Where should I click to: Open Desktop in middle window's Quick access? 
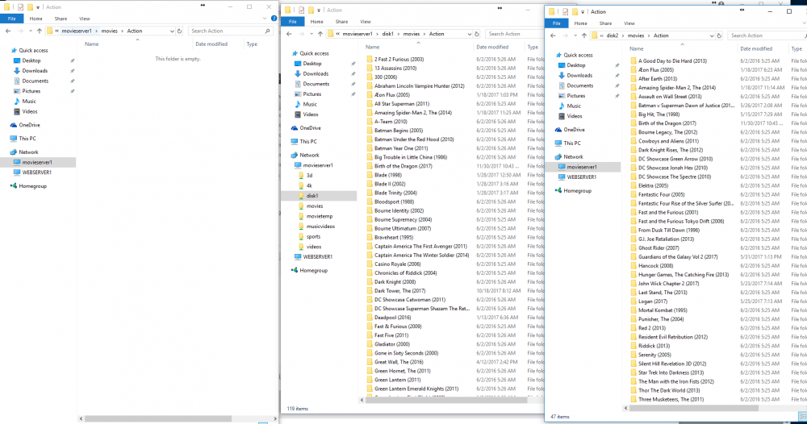click(x=312, y=63)
